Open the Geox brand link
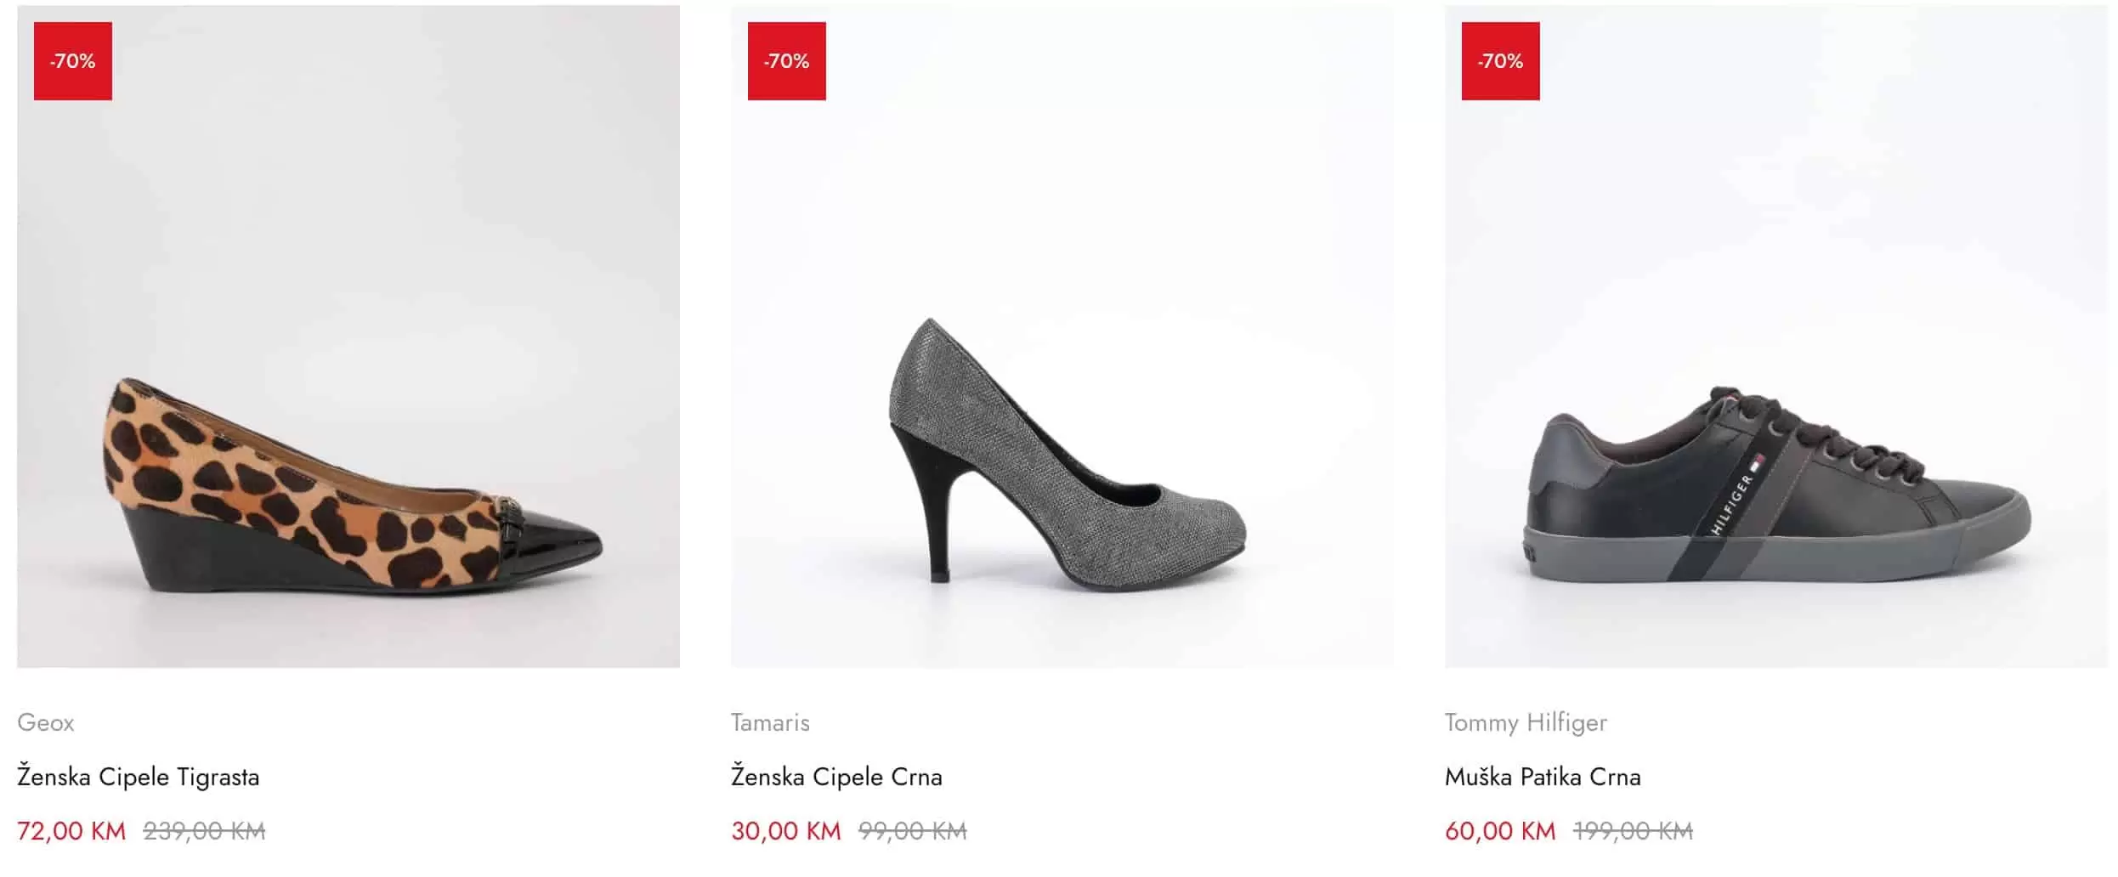2118x877 pixels. click(x=46, y=722)
